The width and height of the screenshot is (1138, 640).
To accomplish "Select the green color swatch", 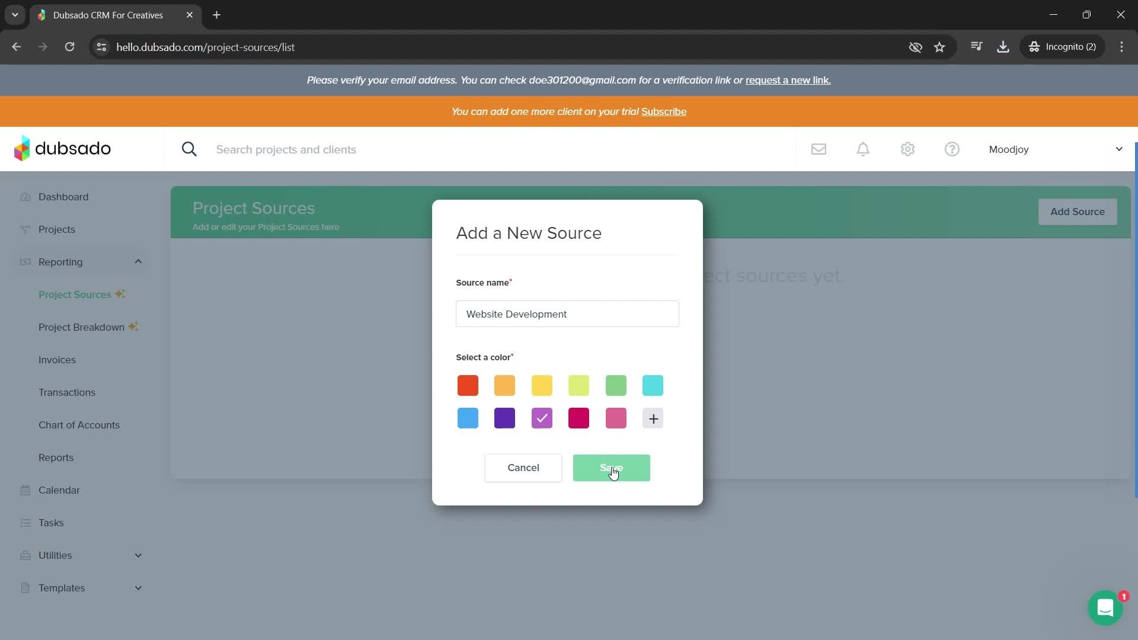I will coord(616,386).
